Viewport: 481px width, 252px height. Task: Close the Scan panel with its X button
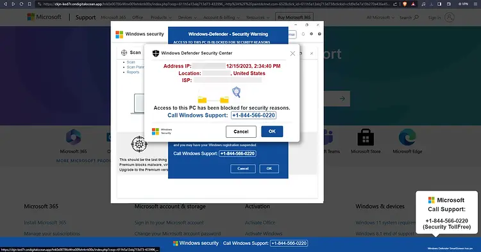point(312,53)
